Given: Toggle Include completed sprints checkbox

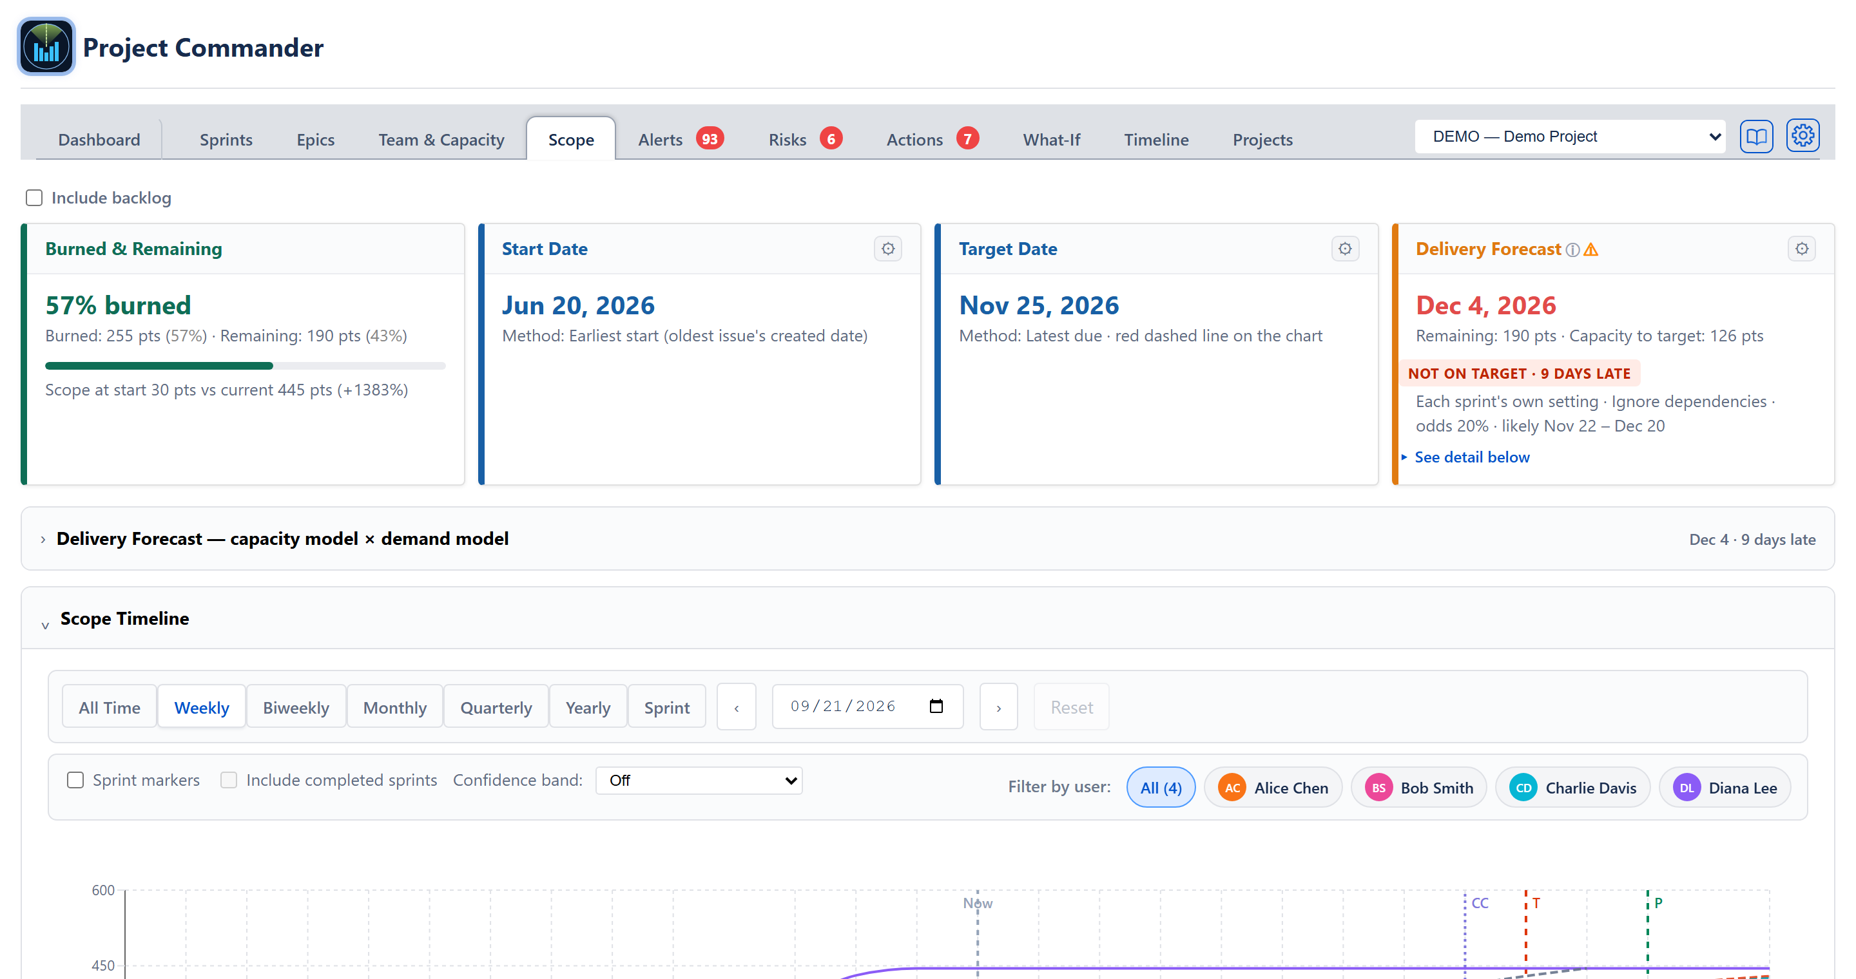Looking at the screenshot, I should [x=228, y=781].
